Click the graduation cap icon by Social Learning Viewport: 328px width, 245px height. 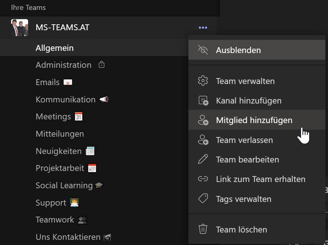click(99, 185)
